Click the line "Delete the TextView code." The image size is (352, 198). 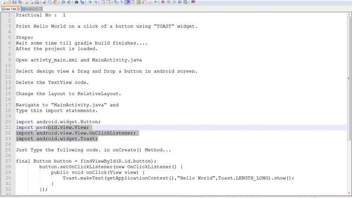[52, 82]
